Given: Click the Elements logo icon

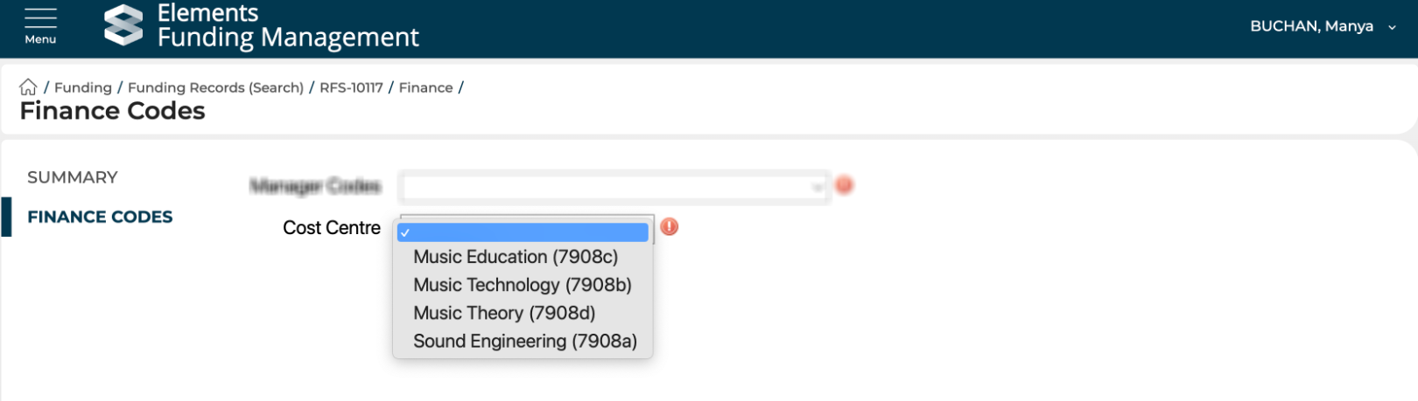Looking at the screenshot, I should tap(123, 24).
